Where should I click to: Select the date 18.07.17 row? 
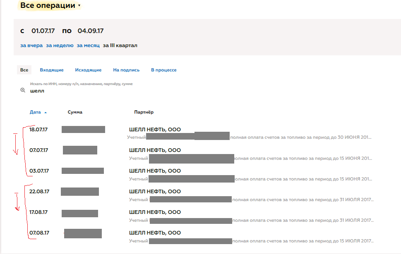tap(38, 129)
